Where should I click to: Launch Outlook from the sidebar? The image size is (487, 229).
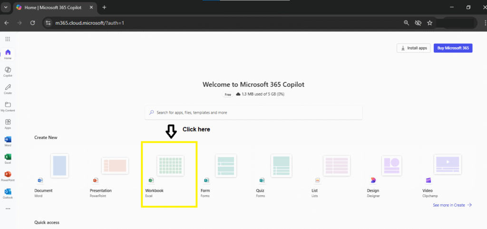click(8, 194)
